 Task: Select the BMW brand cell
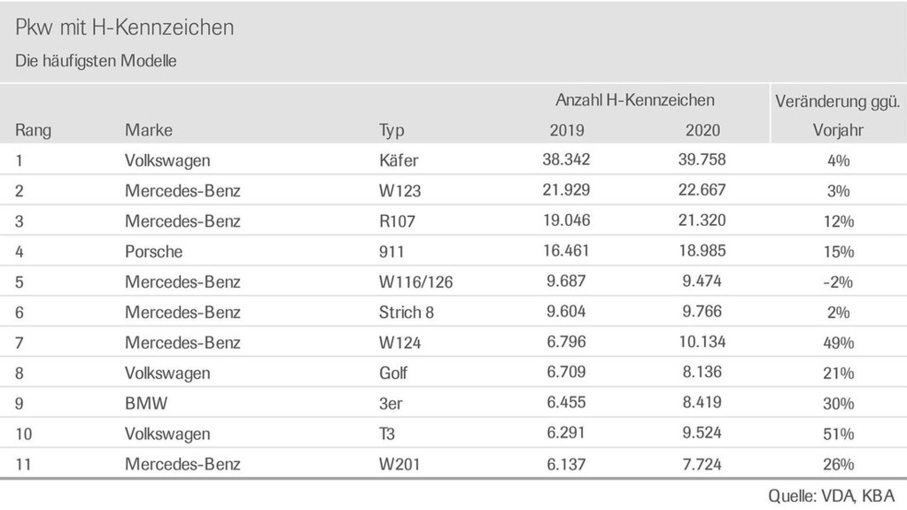pyautogui.click(x=146, y=403)
